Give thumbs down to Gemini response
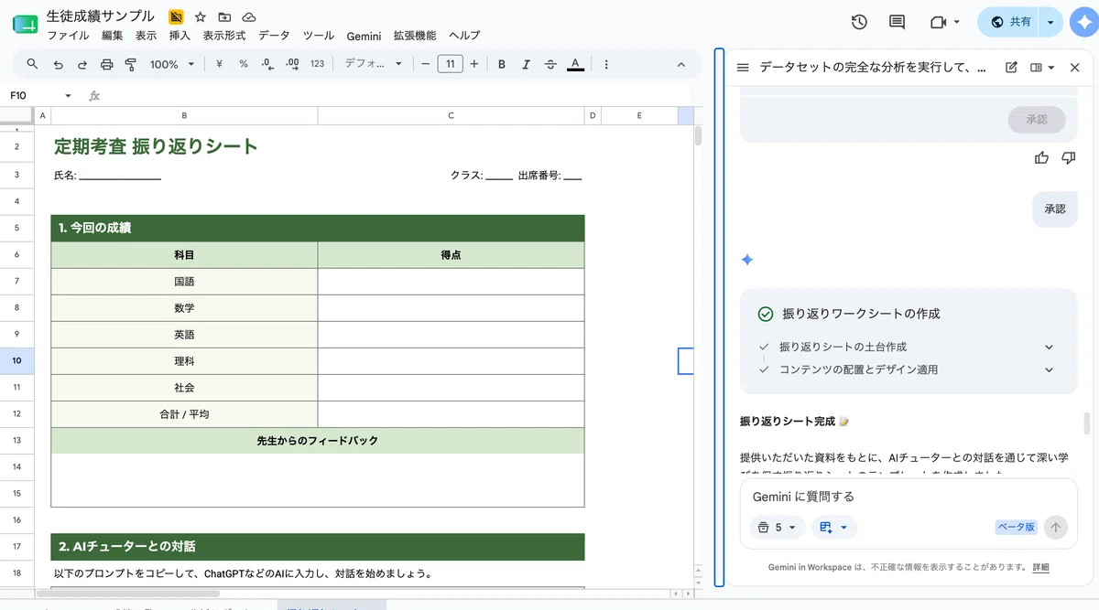 (x=1068, y=158)
